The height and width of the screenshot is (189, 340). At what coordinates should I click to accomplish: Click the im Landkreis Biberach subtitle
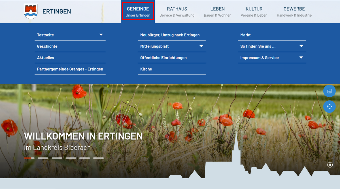pyautogui.click(x=58, y=147)
